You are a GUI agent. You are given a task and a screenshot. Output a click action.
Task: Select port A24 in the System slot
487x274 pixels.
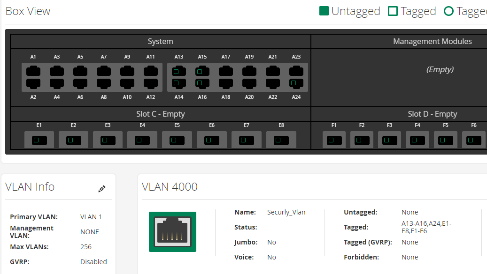296,82
